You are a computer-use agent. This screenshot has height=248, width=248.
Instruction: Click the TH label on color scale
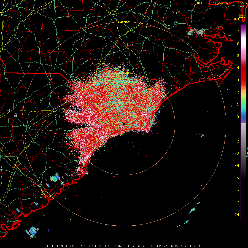pyautogui.click(x=237, y=214)
